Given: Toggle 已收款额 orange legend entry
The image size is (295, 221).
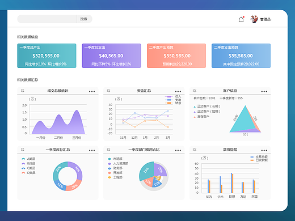Looking at the screenshot, I should (x=259, y=160).
